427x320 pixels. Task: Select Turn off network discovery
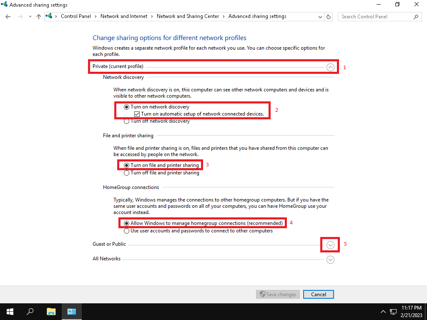pyautogui.click(x=126, y=121)
